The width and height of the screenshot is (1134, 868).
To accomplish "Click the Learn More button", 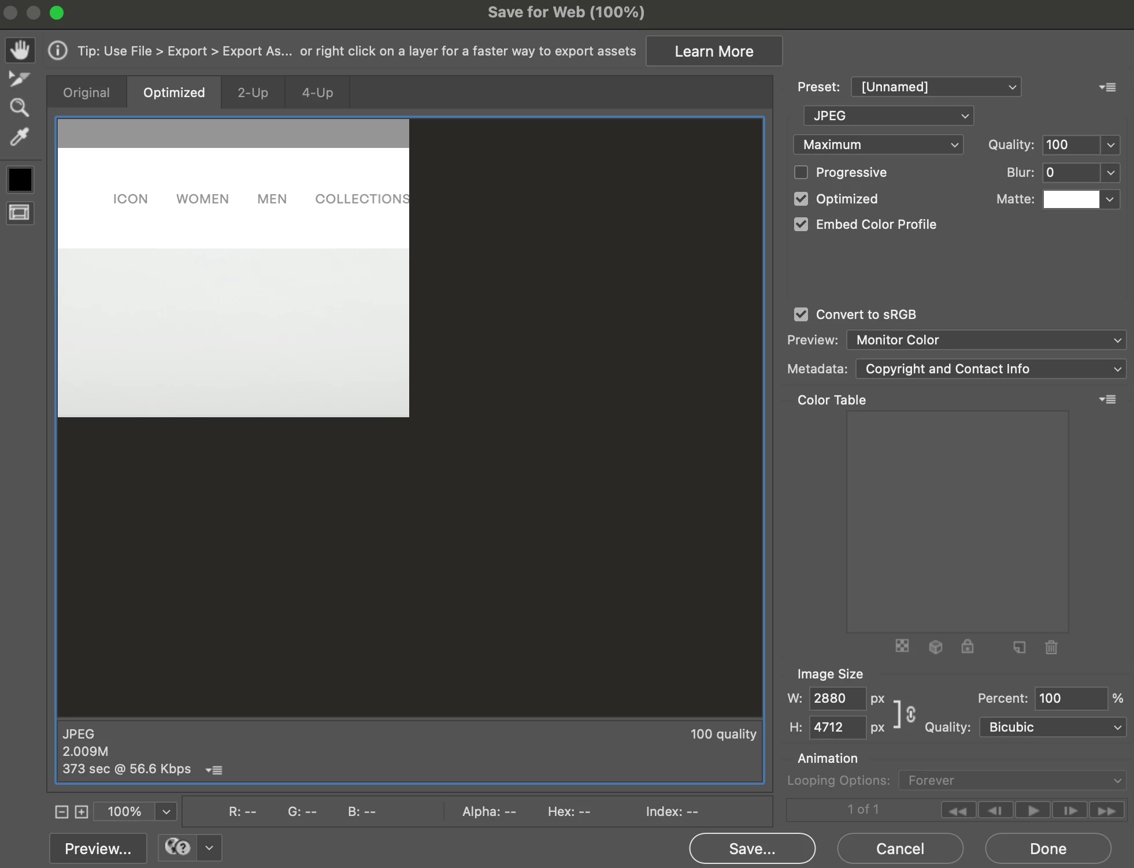I will click(714, 51).
